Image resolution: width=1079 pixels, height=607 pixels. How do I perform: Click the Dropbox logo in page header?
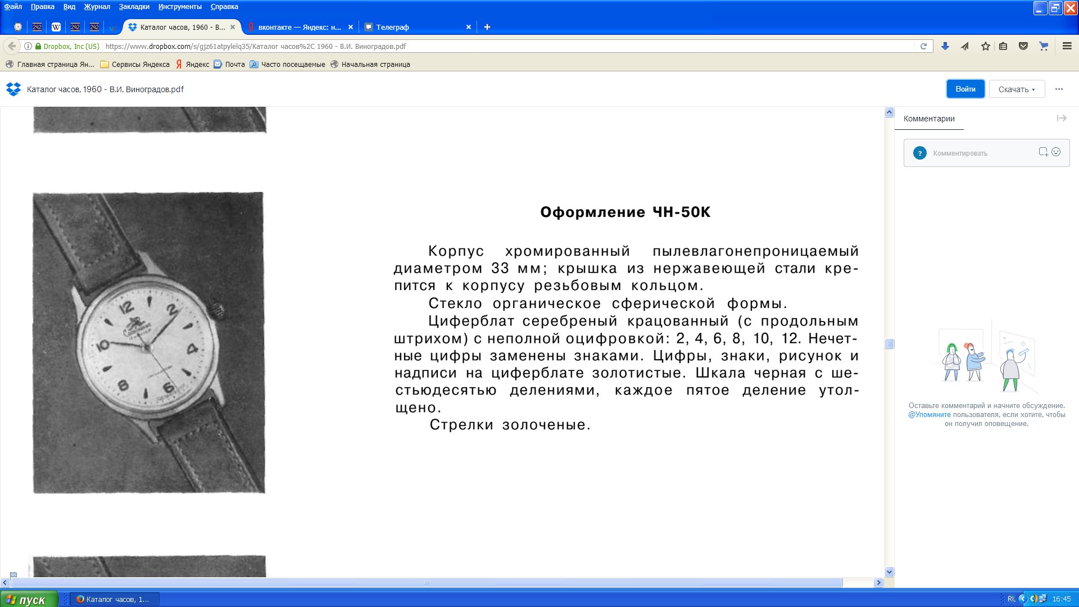tap(13, 89)
